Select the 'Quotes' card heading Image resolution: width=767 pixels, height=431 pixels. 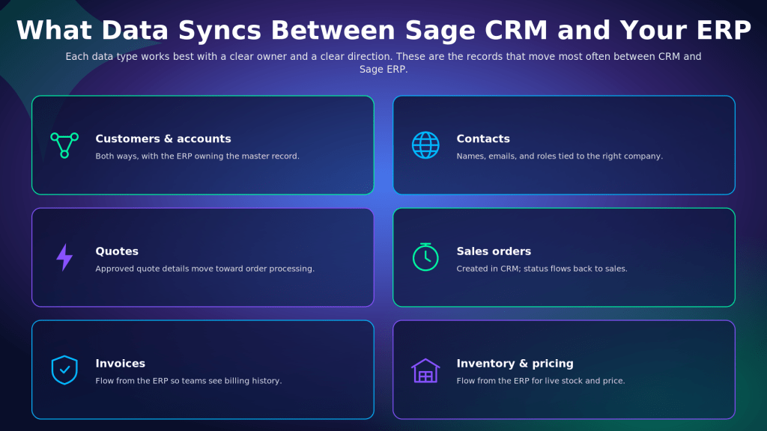(x=117, y=251)
